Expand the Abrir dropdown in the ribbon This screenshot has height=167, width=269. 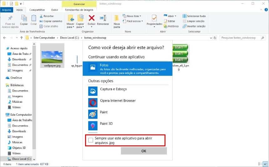point(170,16)
